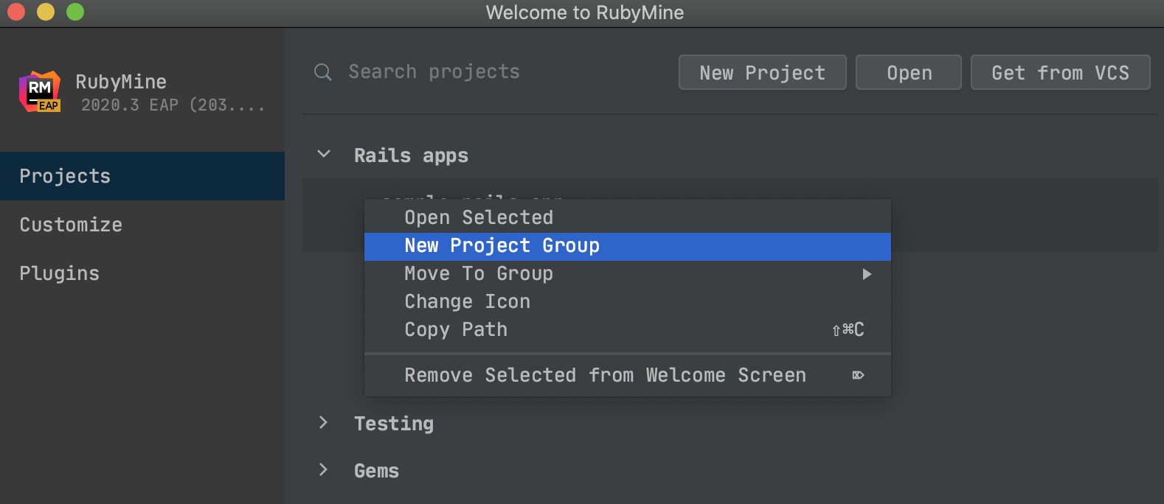
Task: Click the Open button
Action: [909, 72]
